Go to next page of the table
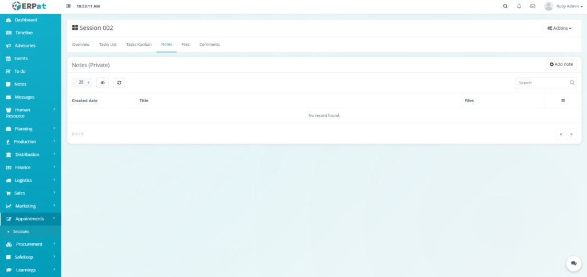 click(x=572, y=134)
